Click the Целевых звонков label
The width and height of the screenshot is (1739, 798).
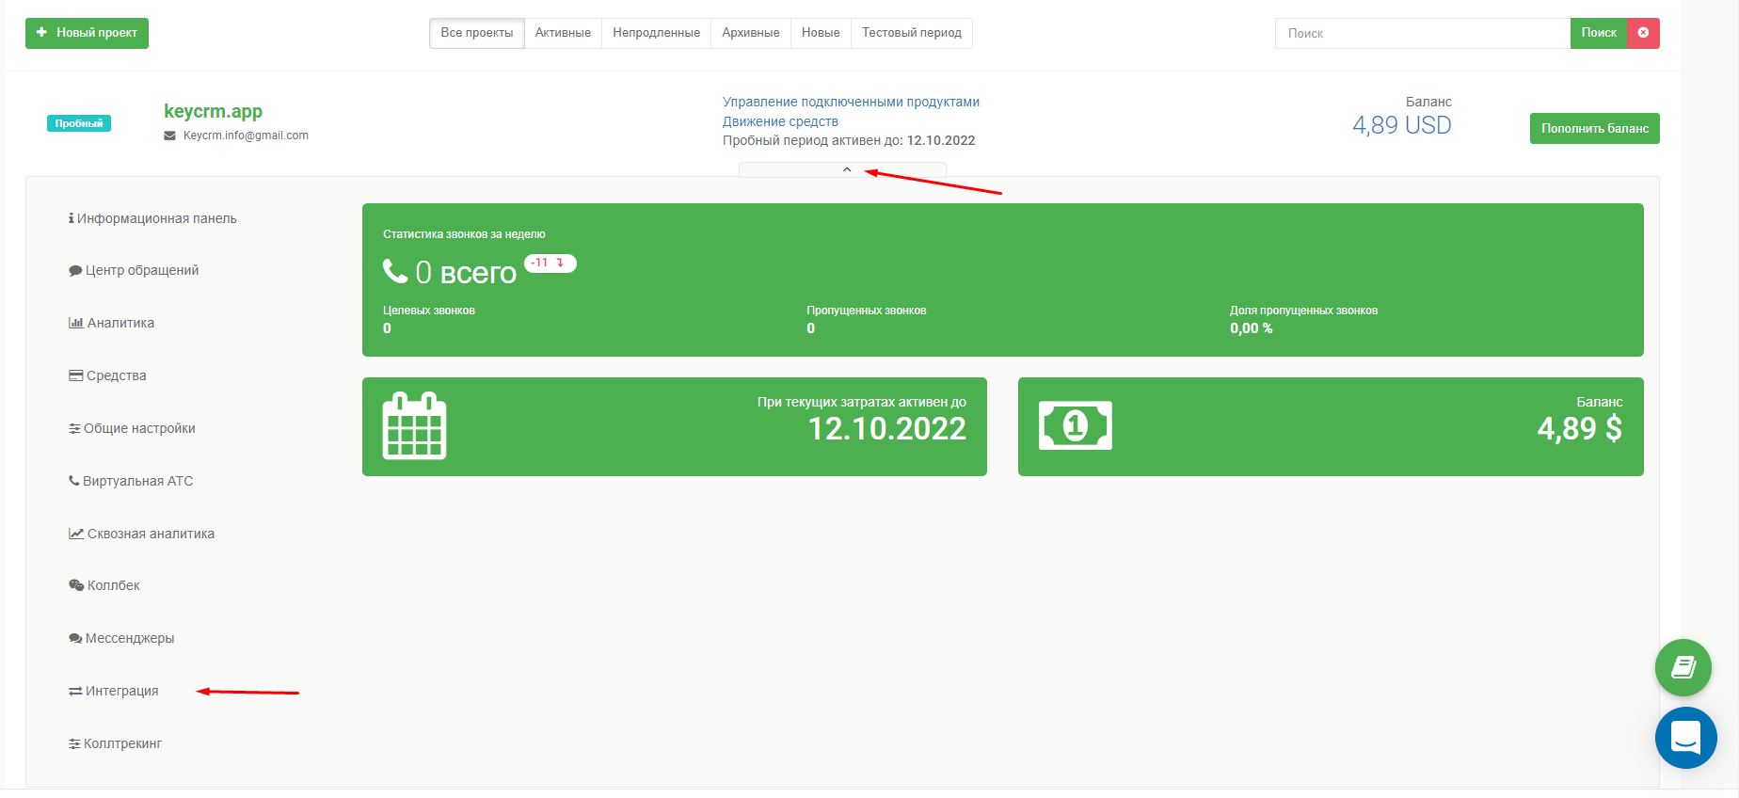tap(429, 311)
